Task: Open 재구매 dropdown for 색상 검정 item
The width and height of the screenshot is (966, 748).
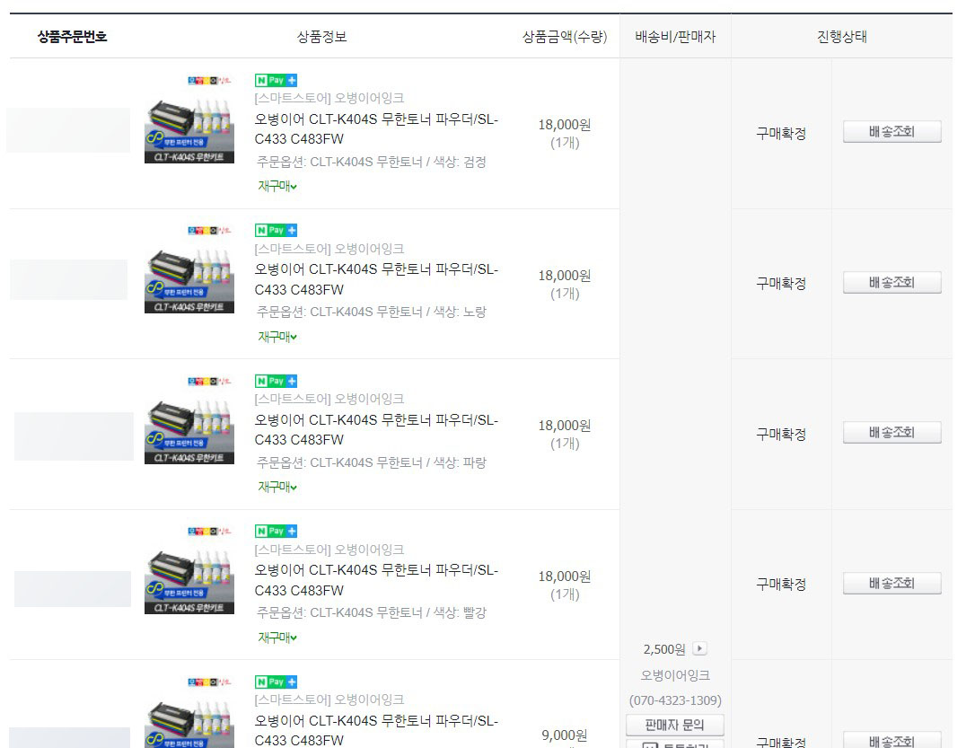Action: point(277,186)
